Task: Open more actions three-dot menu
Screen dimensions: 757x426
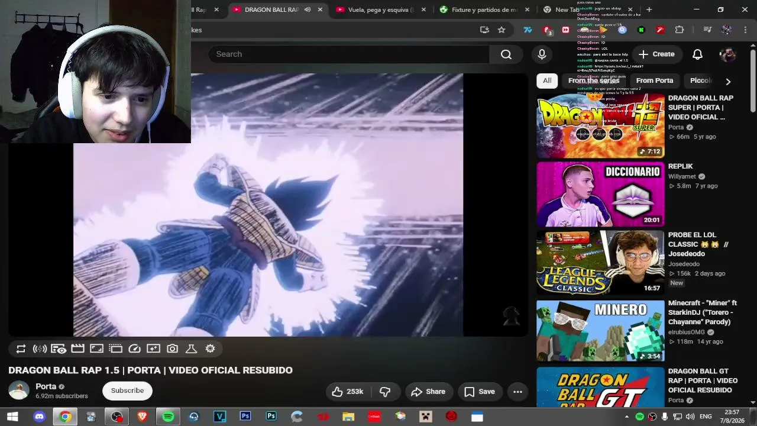Action: (517, 392)
